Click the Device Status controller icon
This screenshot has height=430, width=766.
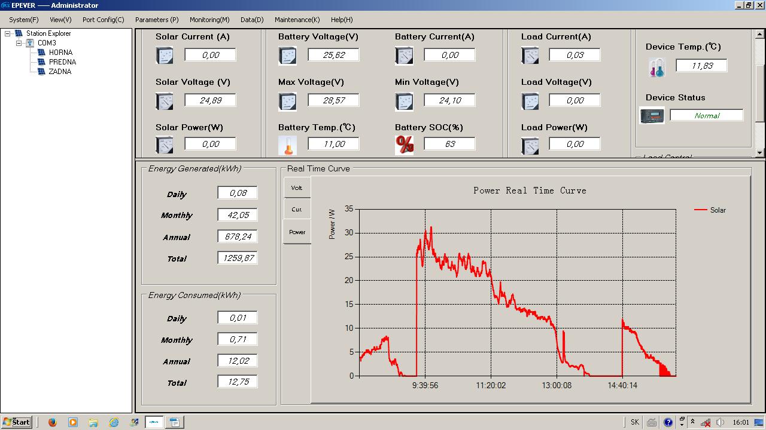(x=652, y=115)
